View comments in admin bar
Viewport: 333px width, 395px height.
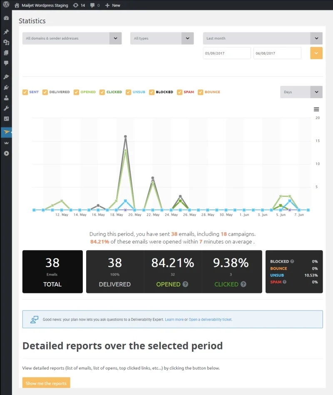(x=95, y=5)
